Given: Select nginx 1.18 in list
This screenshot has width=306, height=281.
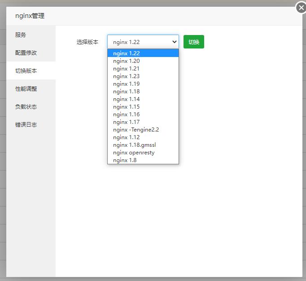Looking at the screenshot, I should (x=127, y=92).
